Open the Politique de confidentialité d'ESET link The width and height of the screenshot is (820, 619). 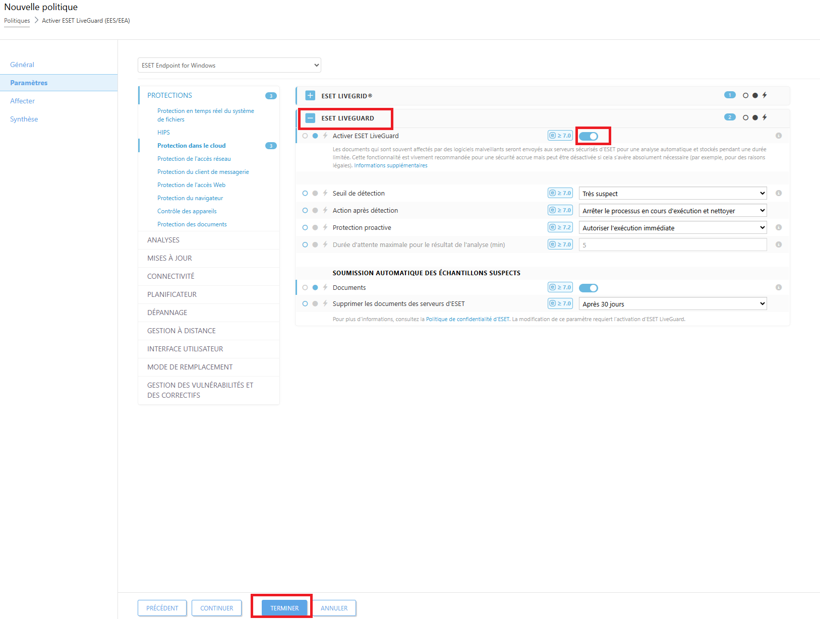coord(467,319)
